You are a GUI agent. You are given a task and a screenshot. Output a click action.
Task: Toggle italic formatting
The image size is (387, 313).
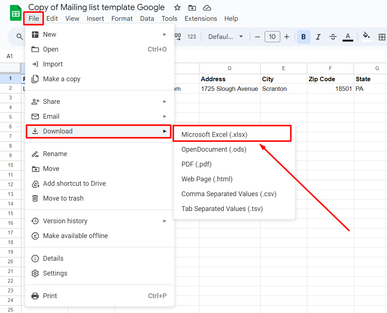[x=318, y=37]
